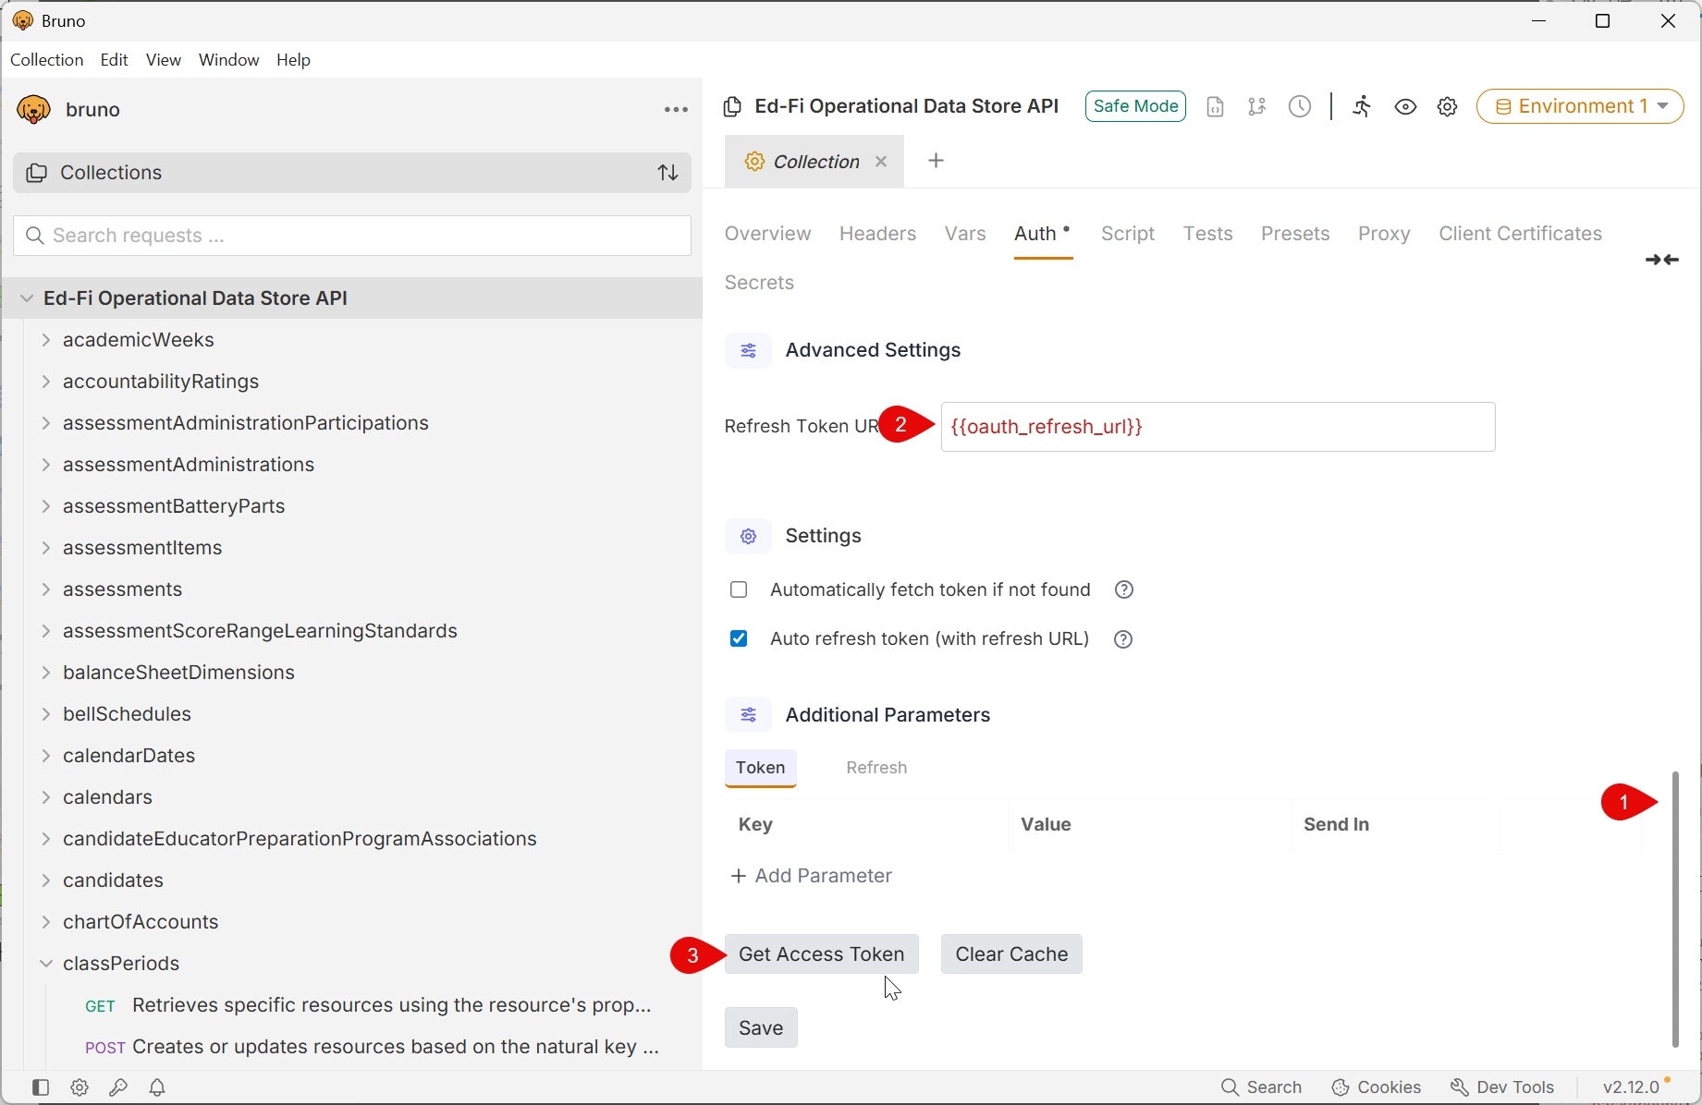
Task: Click the code generation file icon
Action: coord(1215,106)
